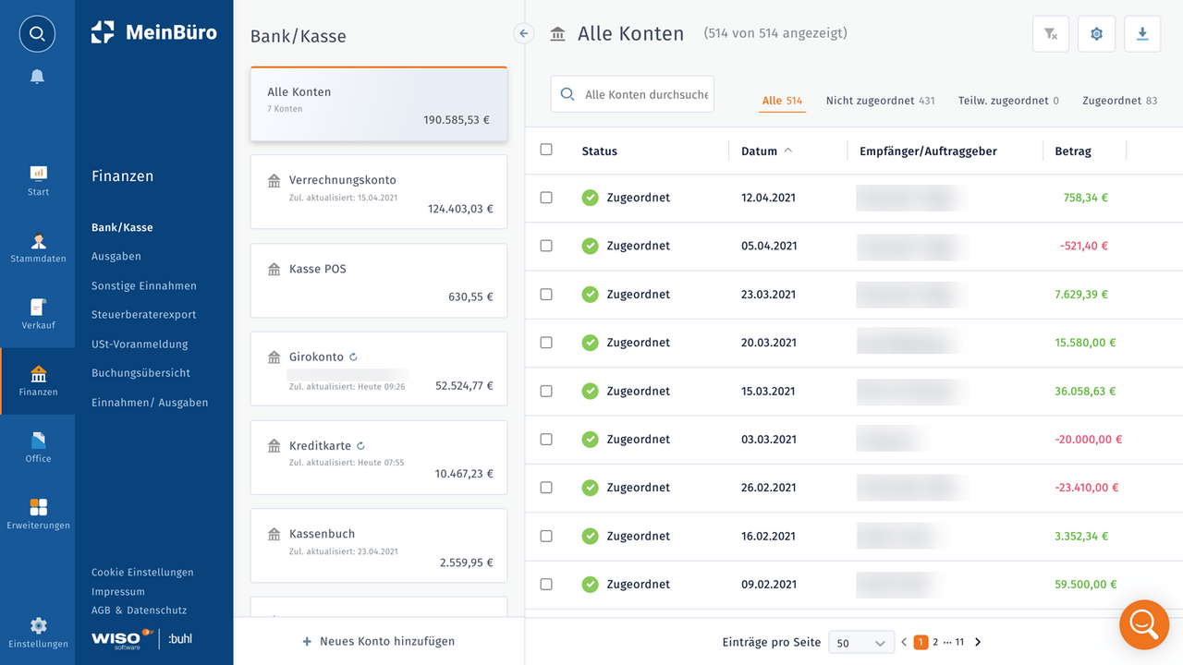
Task: Open Ausgaben menu item
Action: 116,257
